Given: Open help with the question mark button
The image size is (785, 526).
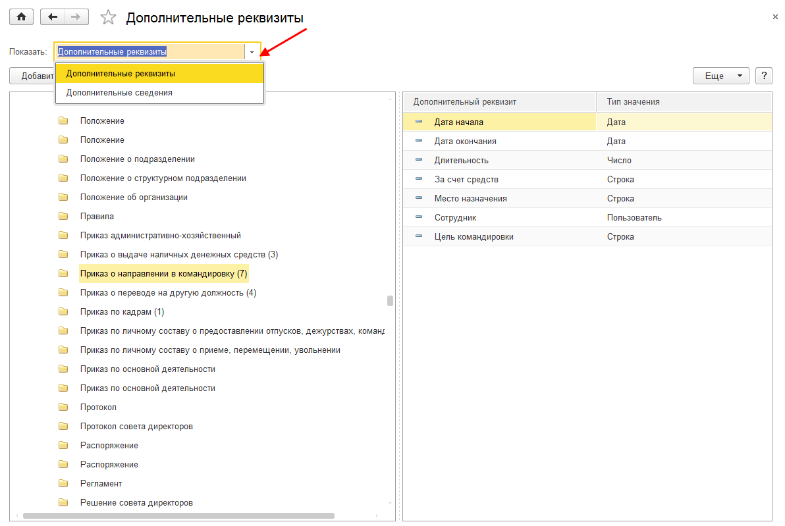Looking at the screenshot, I should coord(763,76).
